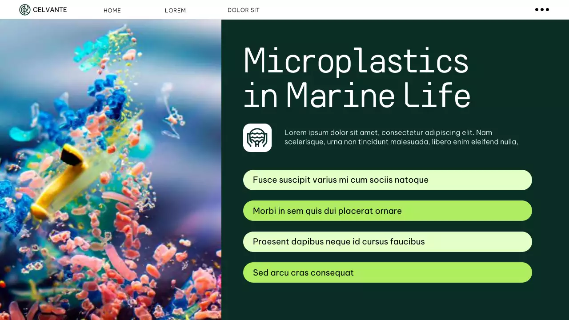
Task: Select the DOLOR SIT navigation link
Action: coord(243,10)
